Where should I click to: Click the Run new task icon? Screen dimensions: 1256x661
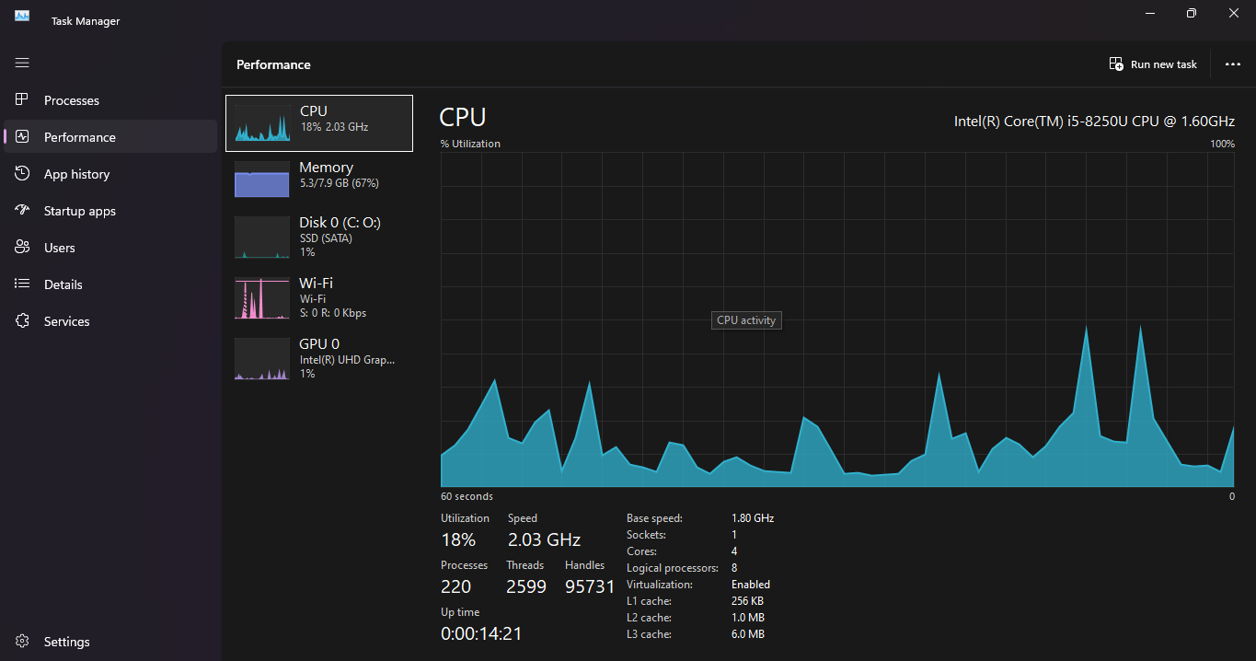point(1116,64)
